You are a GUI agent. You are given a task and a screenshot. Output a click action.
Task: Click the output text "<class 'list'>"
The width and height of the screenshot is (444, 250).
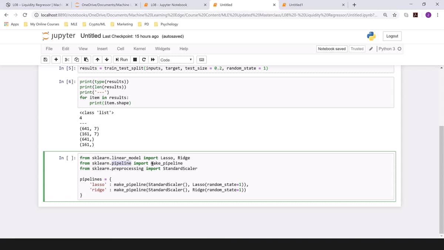click(x=97, y=113)
